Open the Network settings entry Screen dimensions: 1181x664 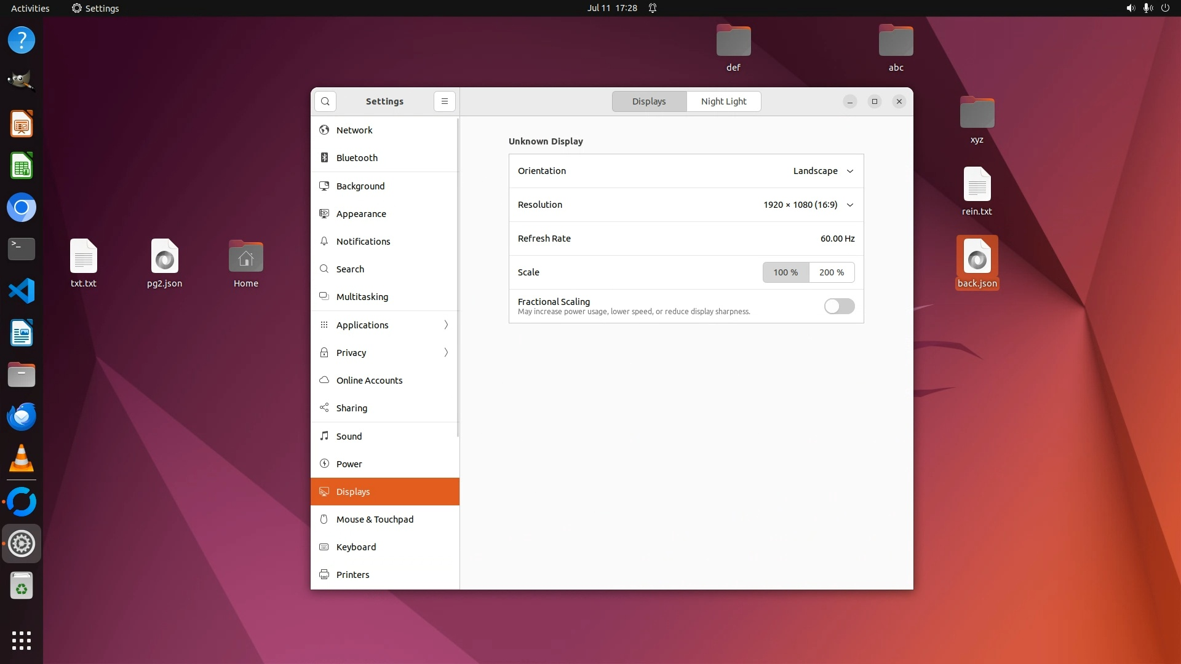pyautogui.click(x=354, y=130)
